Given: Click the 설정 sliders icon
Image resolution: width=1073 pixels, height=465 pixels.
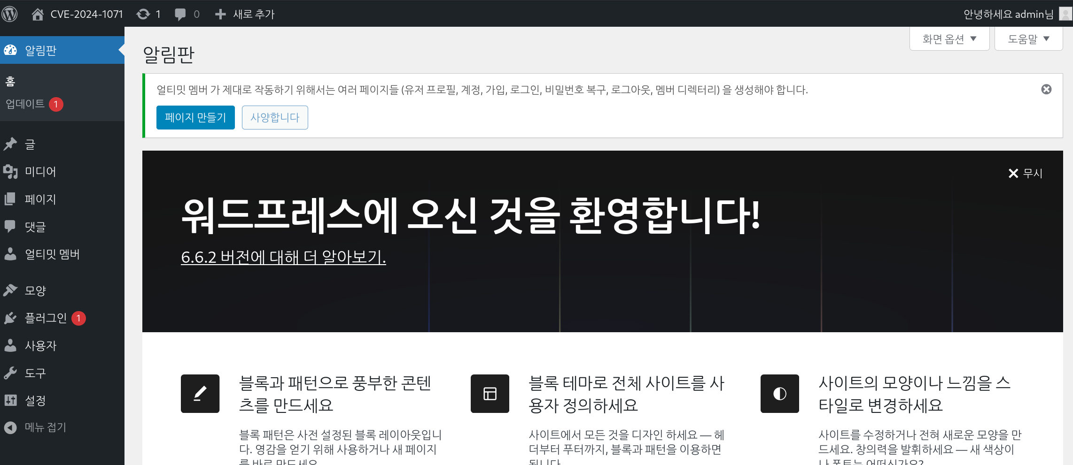Looking at the screenshot, I should tap(10, 400).
